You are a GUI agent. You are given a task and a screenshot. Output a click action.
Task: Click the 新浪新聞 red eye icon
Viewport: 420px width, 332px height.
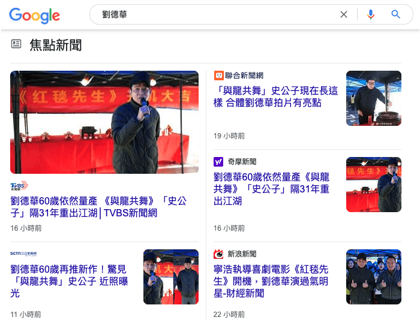pyautogui.click(x=218, y=254)
